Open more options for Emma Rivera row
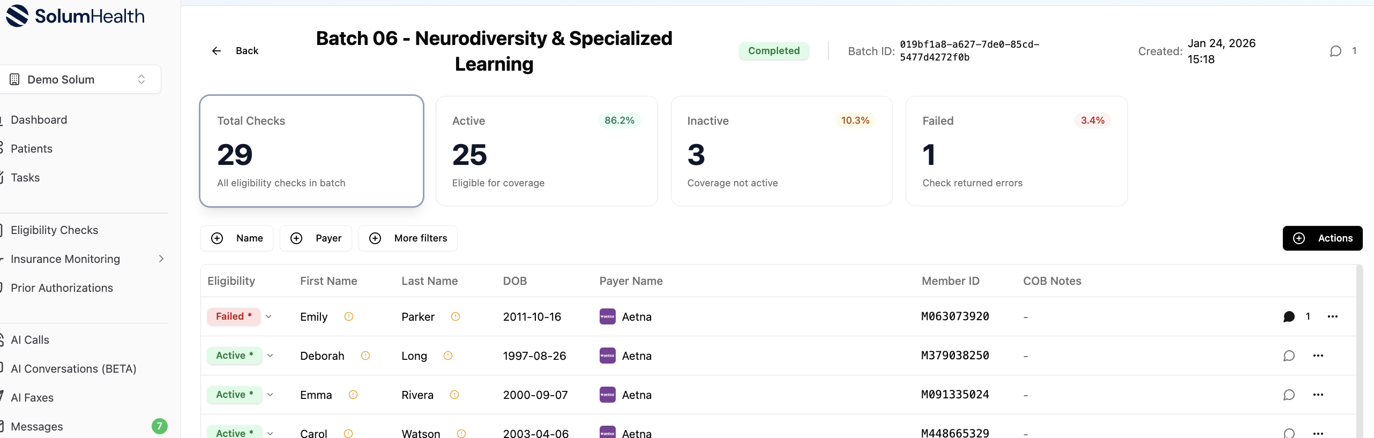The height and width of the screenshot is (438, 1374). click(1318, 395)
